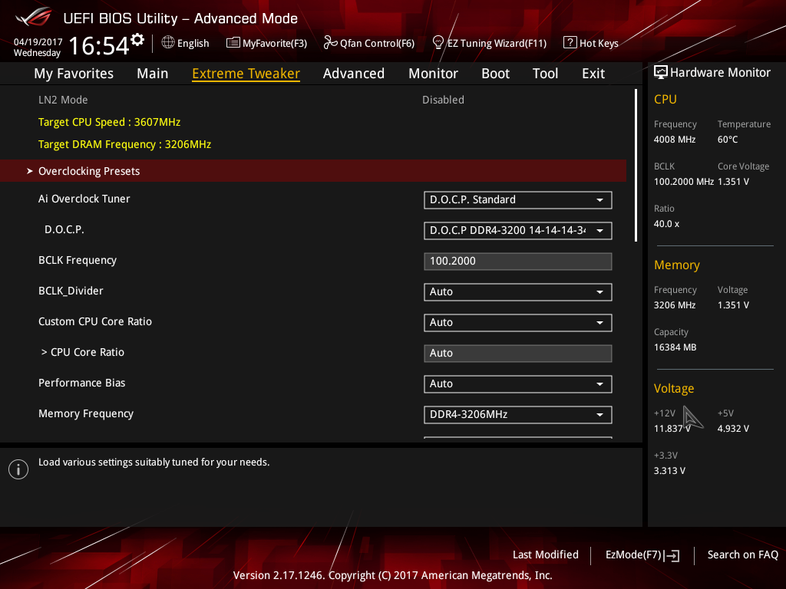
Task: Open Search on FAQ
Action: click(742, 554)
